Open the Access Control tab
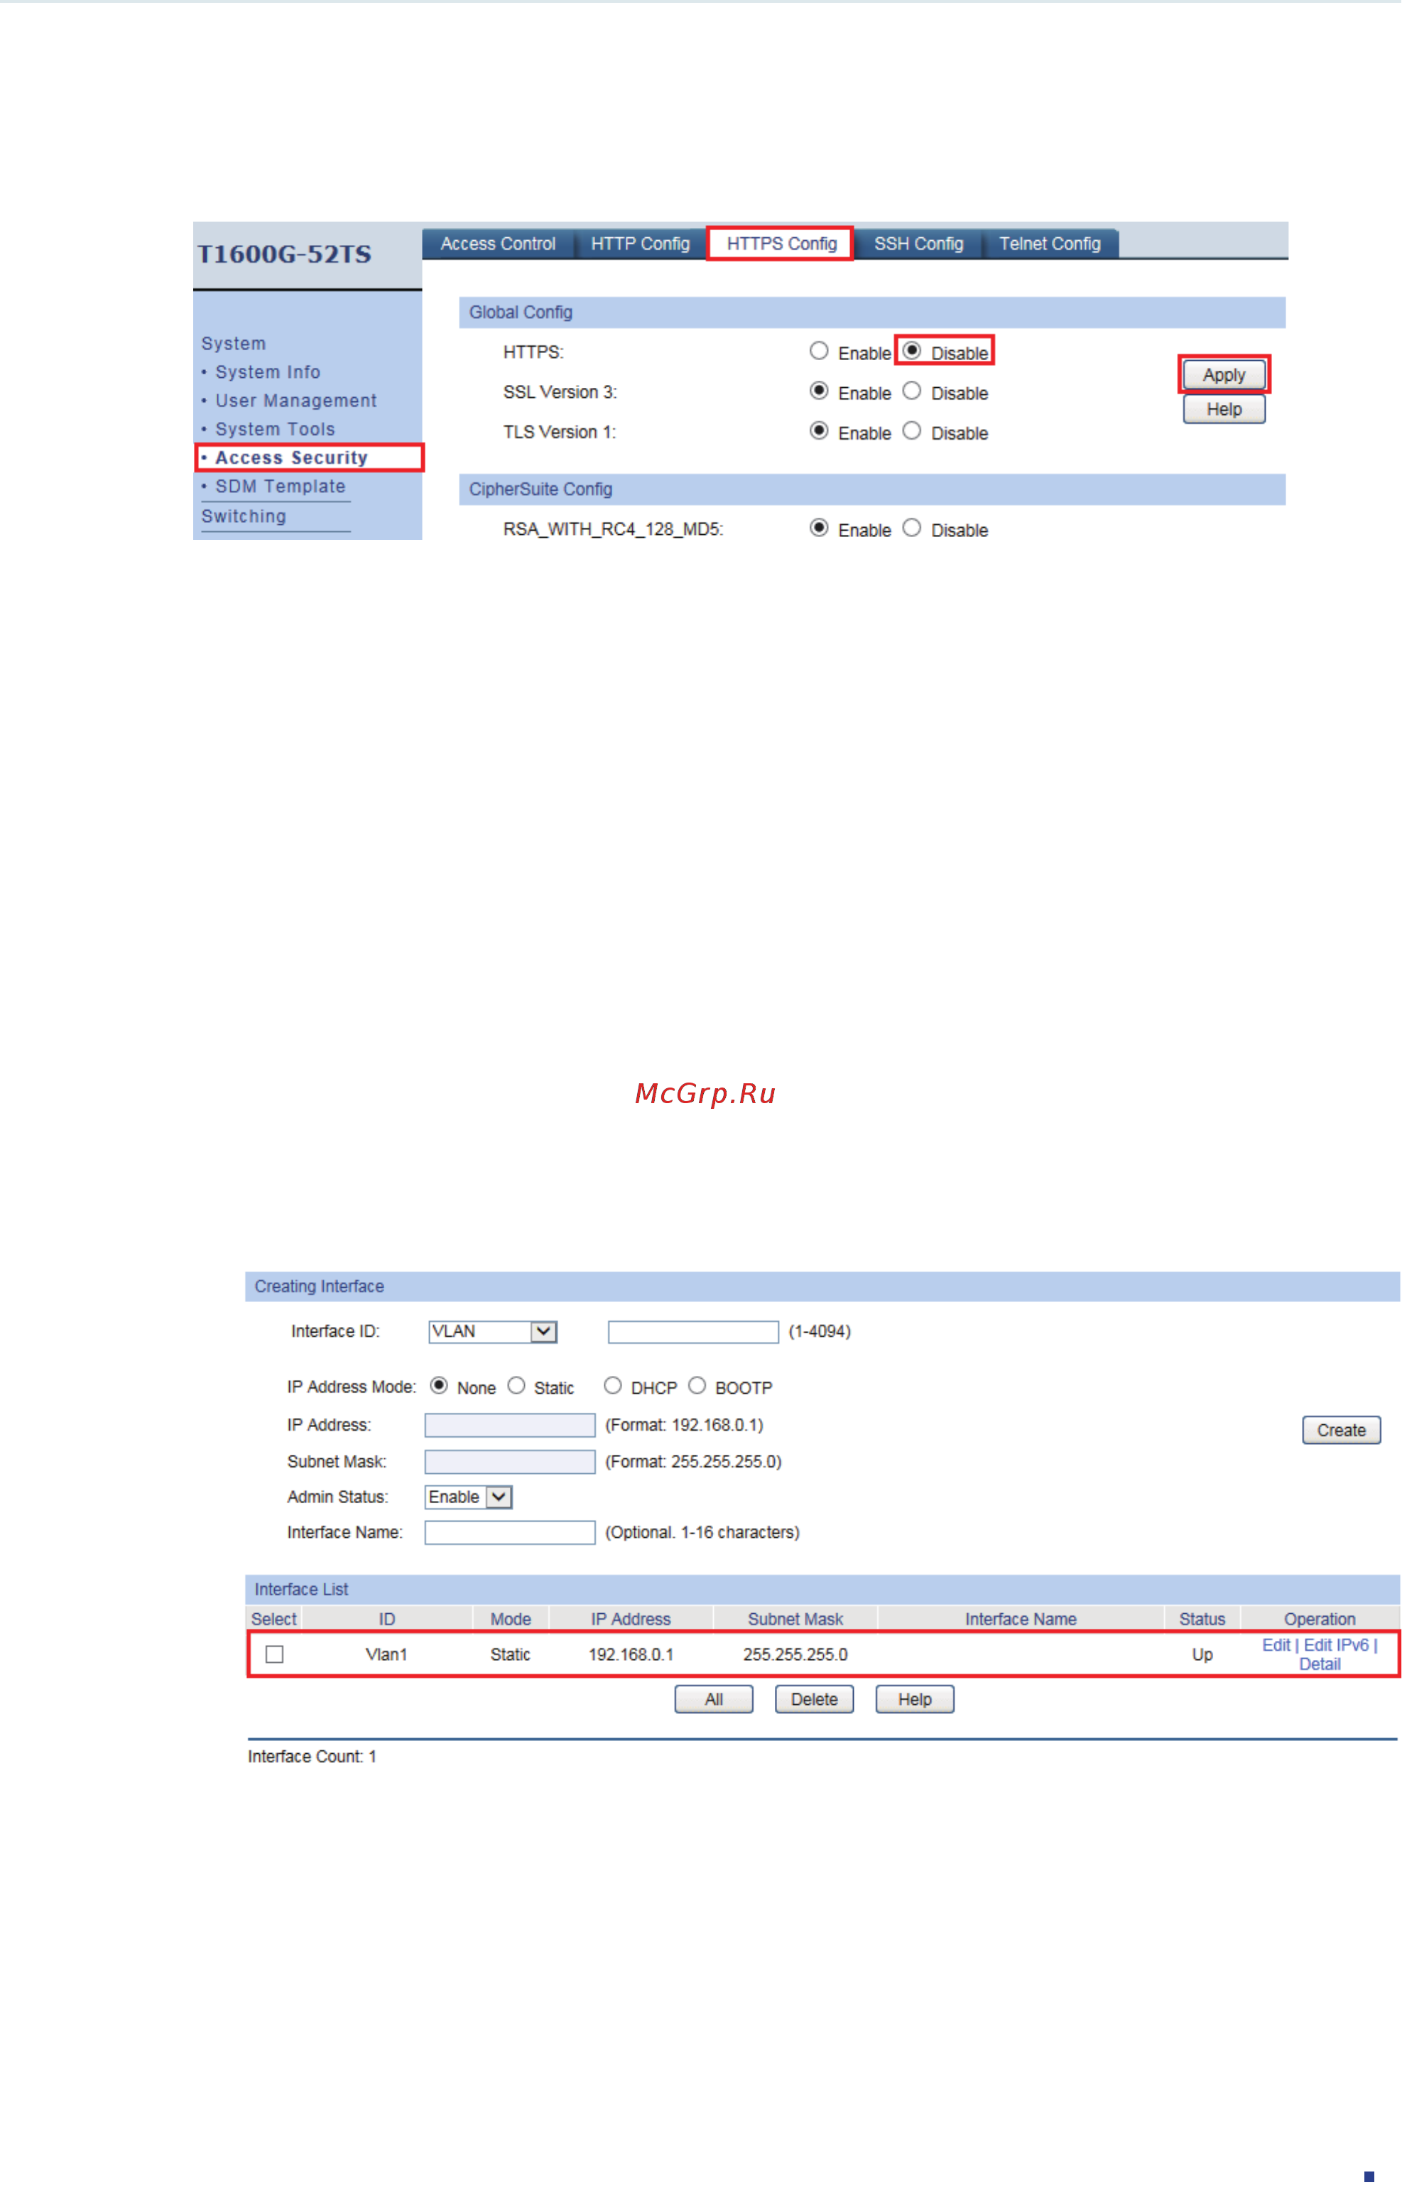The height and width of the screenshot is (2185, 1402). point(498,244)
